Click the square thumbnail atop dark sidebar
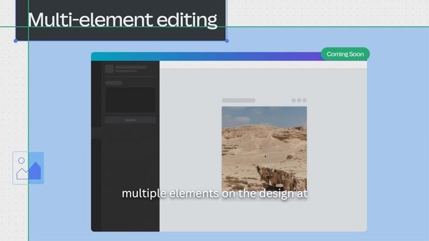The image size is (429, 241). tap(109, 68)
